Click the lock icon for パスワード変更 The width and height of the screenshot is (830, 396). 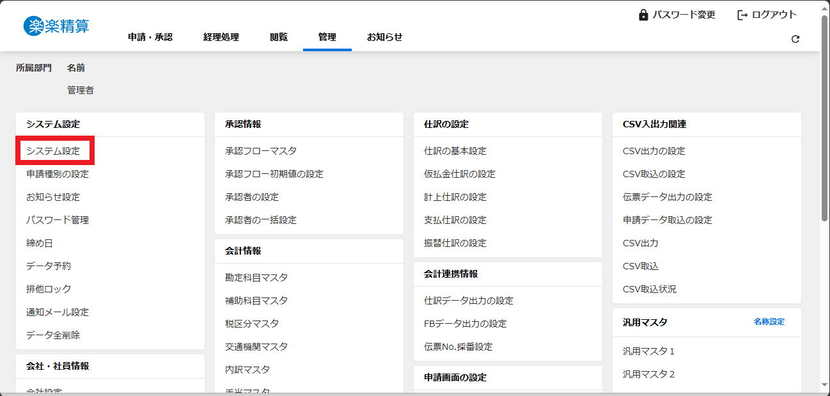tap(643, 15)
